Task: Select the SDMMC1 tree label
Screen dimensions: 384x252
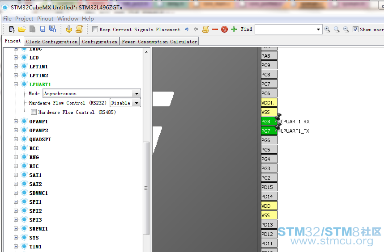Action: click(38, 193)
